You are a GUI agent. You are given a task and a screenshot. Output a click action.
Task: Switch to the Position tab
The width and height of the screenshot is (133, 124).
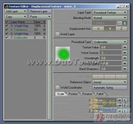point(73,94)
